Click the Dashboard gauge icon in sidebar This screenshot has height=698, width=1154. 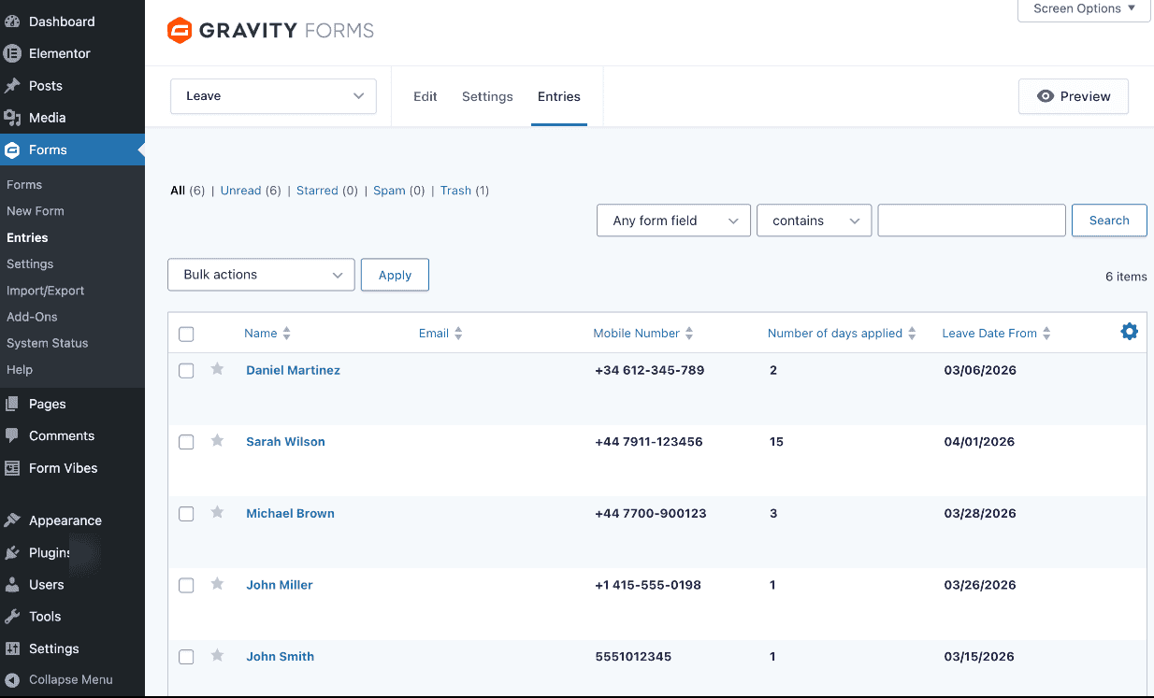coord(12,21)
